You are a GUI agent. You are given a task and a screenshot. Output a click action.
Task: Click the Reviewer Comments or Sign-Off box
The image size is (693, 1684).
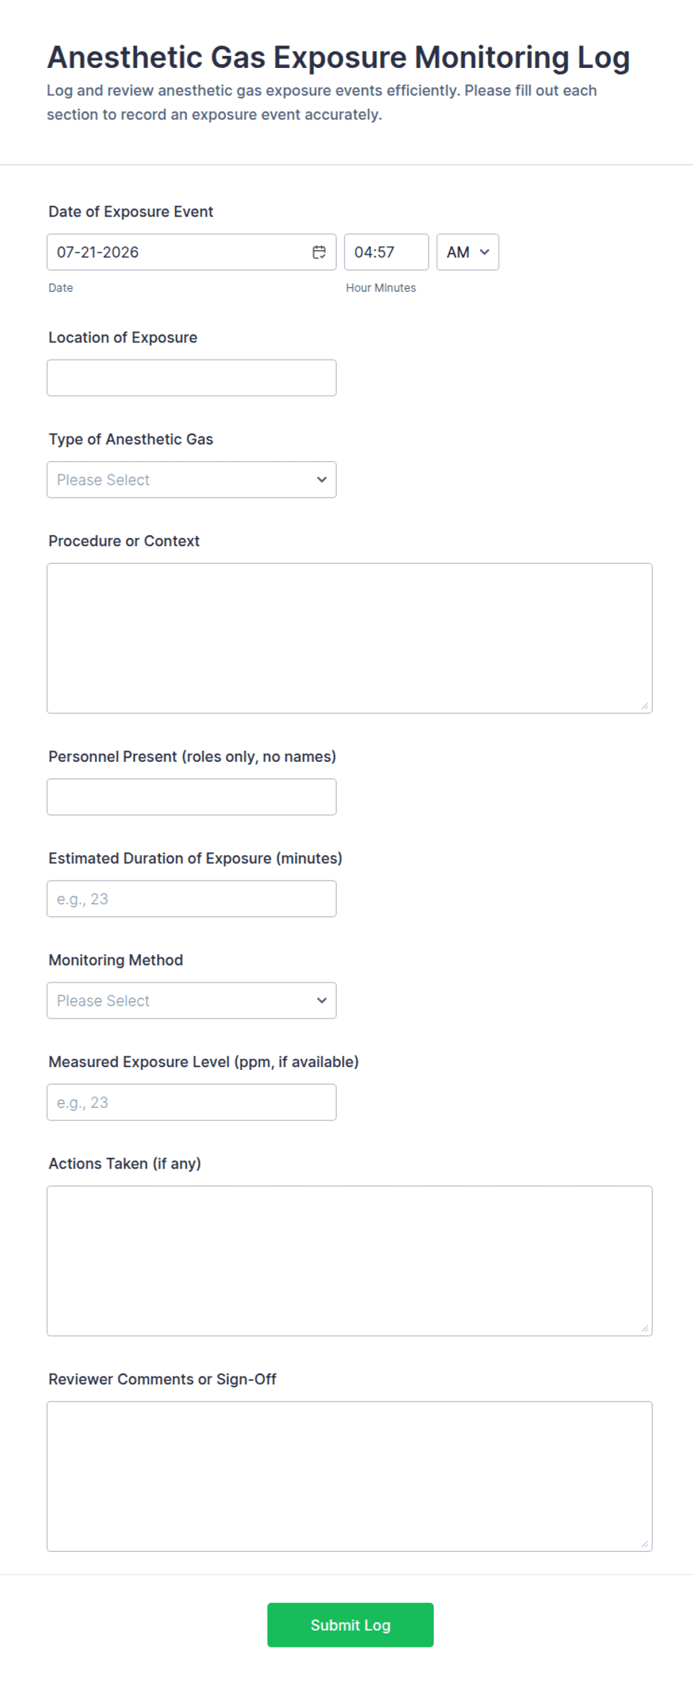click(349, 1477)
